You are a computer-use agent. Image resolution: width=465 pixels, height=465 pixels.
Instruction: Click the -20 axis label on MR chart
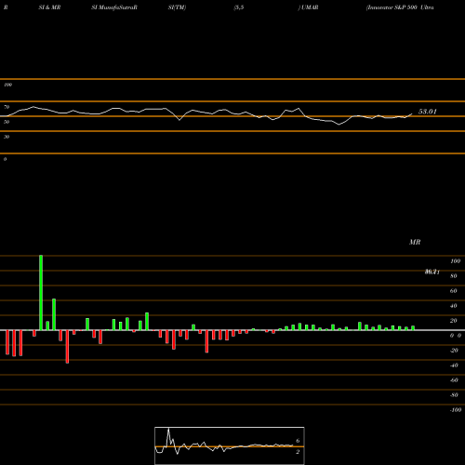[454, 351]
